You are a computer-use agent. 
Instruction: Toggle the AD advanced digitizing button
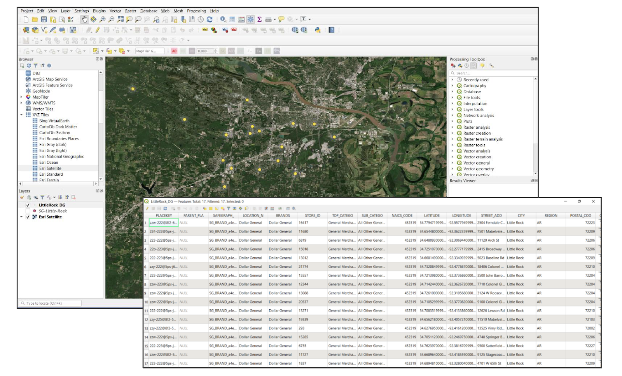(x=174, y=50)
